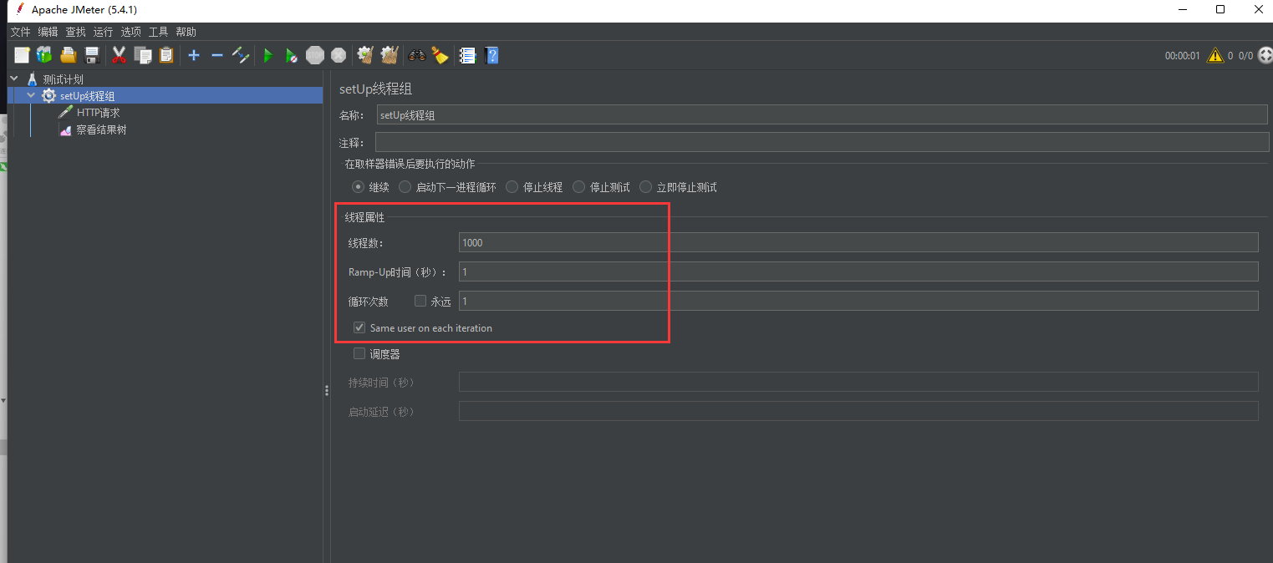Open the 选项 menu
1273x563 pixels.
click(x=130, y=32)
